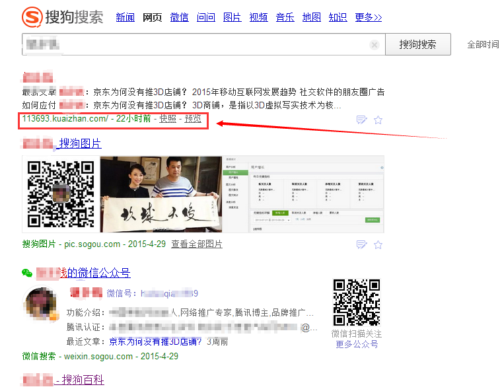Screen dimensions: 500x391
Task: Star the 搜狗图片 result
Action: click(378, 244)
